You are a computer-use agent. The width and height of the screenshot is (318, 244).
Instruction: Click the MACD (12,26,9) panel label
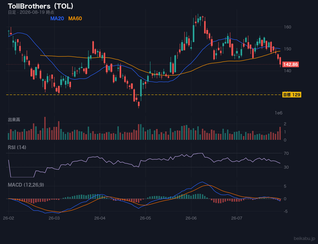pyautogui.click(x=26, y=185)
